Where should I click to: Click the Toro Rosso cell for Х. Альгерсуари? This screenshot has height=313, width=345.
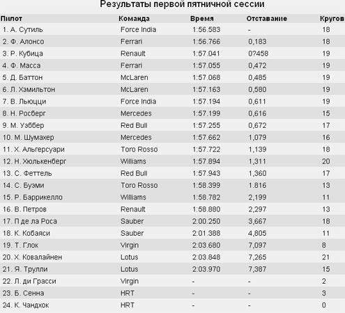tap(139, 150)
